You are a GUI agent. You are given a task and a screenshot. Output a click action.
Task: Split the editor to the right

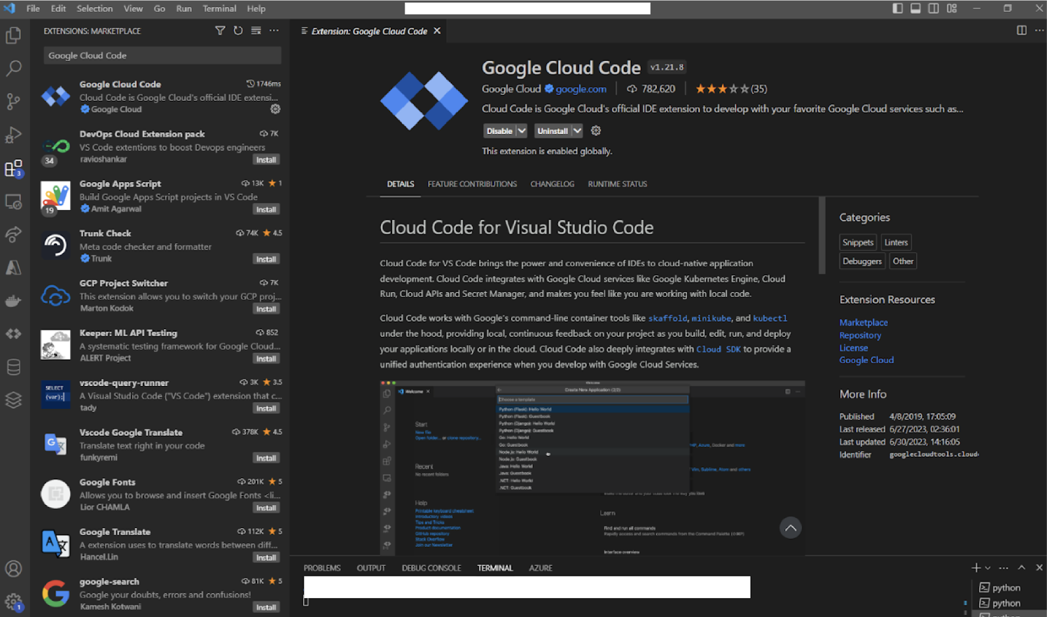point(1021,31)
